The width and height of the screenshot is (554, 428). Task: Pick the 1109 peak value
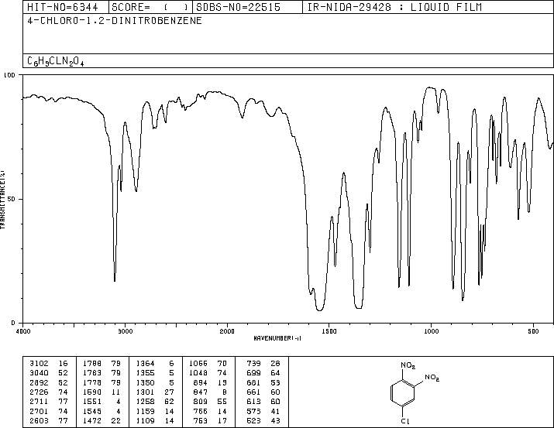155,420
